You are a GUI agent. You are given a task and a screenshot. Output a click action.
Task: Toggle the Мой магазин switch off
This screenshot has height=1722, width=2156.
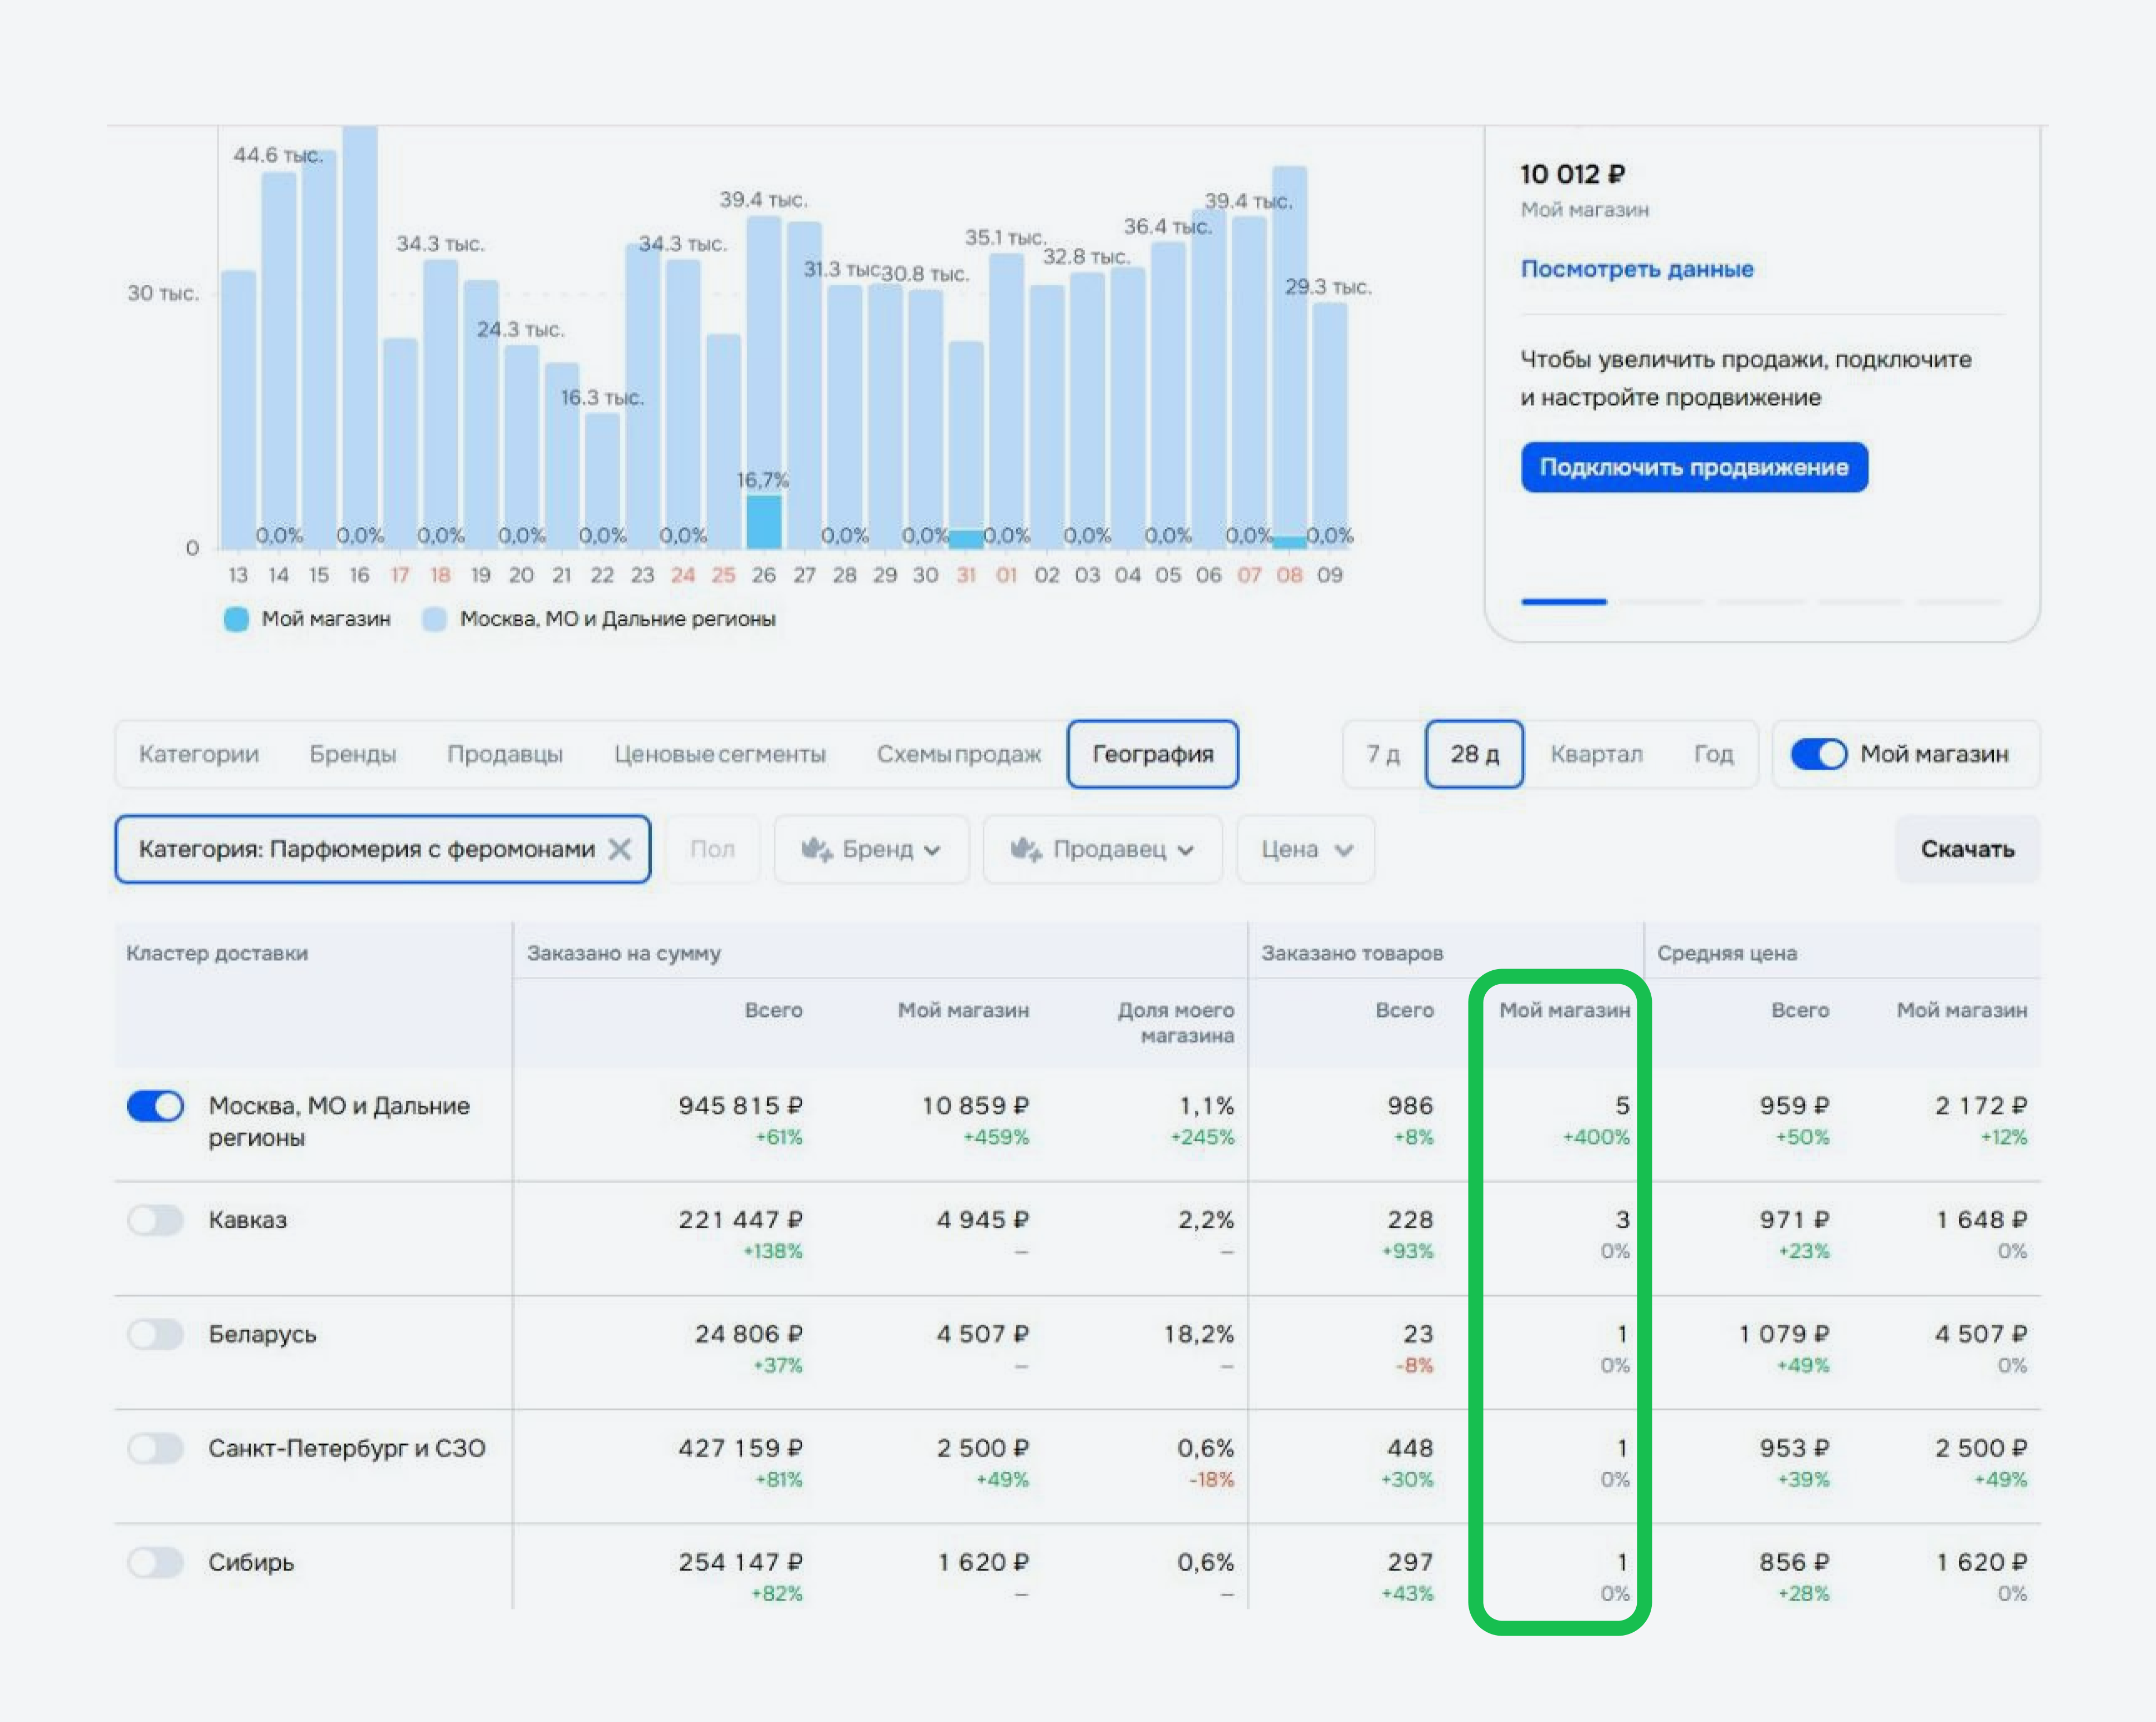[x=1818, y=755]
